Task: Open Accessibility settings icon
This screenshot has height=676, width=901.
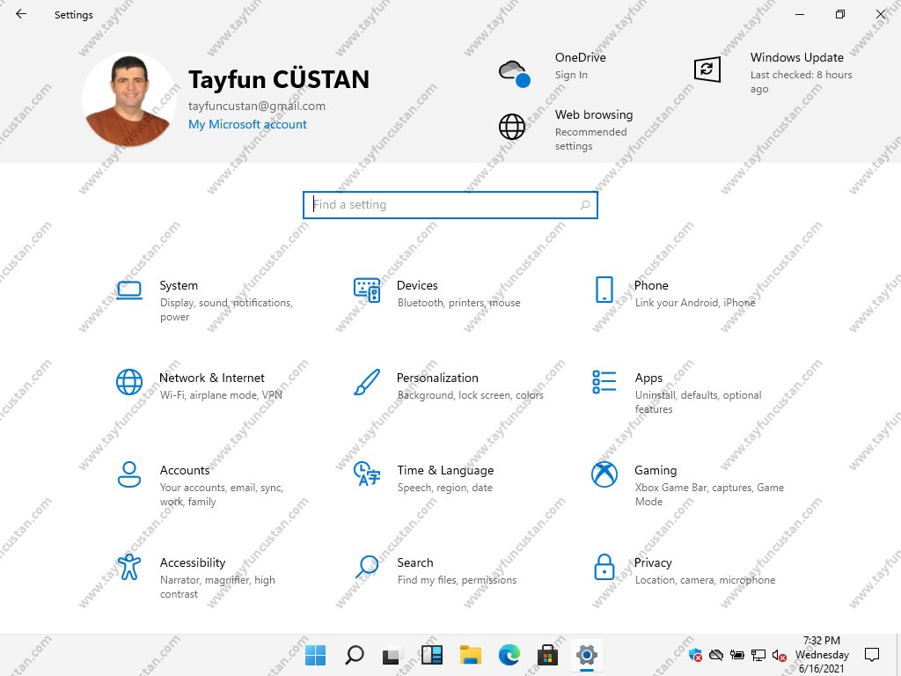Action: [x=129, y=567]
